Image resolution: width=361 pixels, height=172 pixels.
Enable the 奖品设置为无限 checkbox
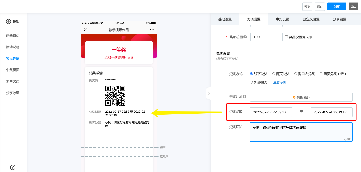pyautogui.click(x=286, y=37)
